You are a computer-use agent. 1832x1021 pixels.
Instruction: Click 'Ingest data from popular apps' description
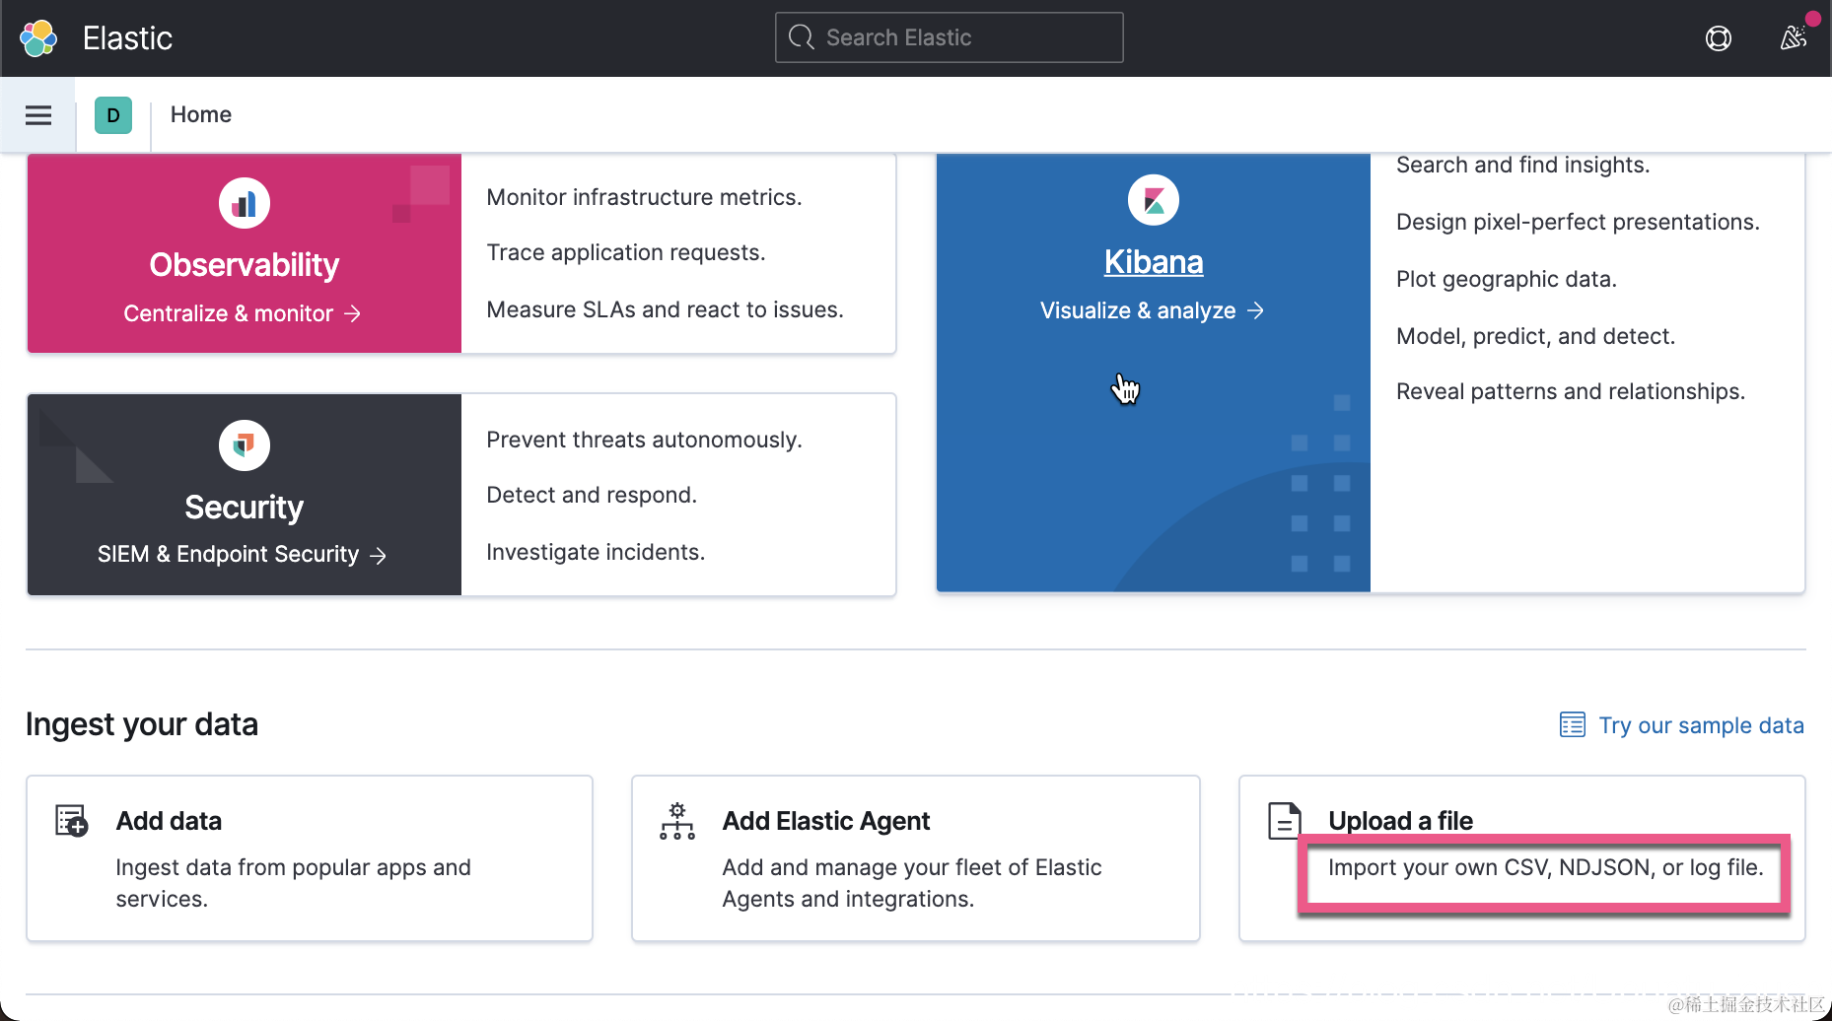pos(293,883)
